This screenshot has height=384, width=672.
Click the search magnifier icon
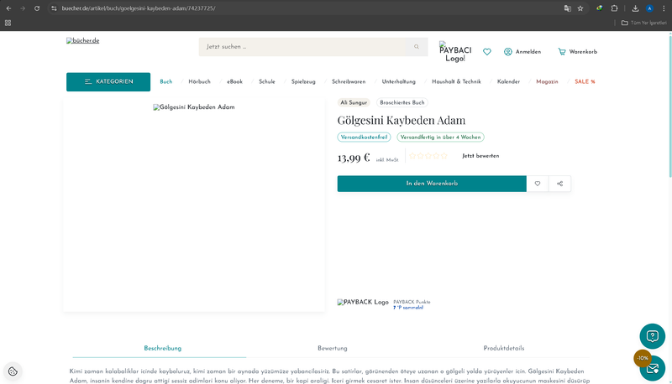[416, 47]
